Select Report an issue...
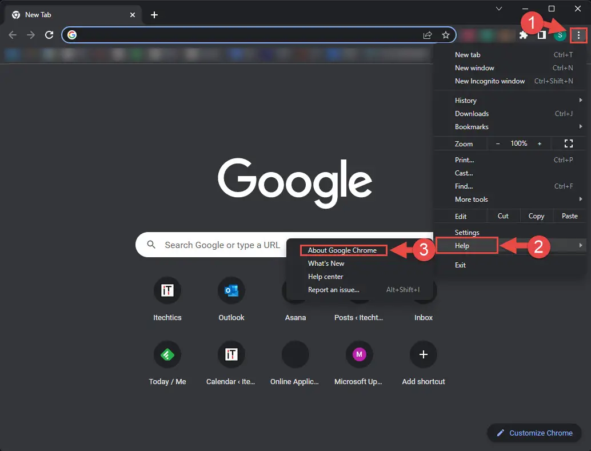The image size is (591, 451). point(360,290)
